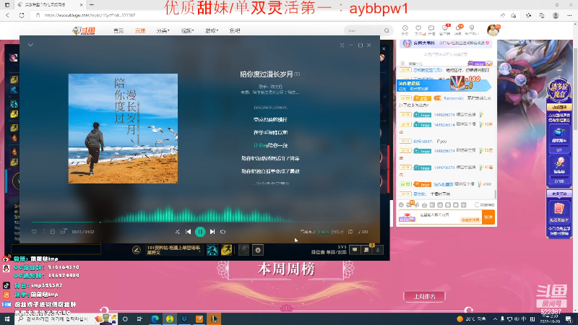Select the Flash summoner spell in League client

tap(226, 250)
